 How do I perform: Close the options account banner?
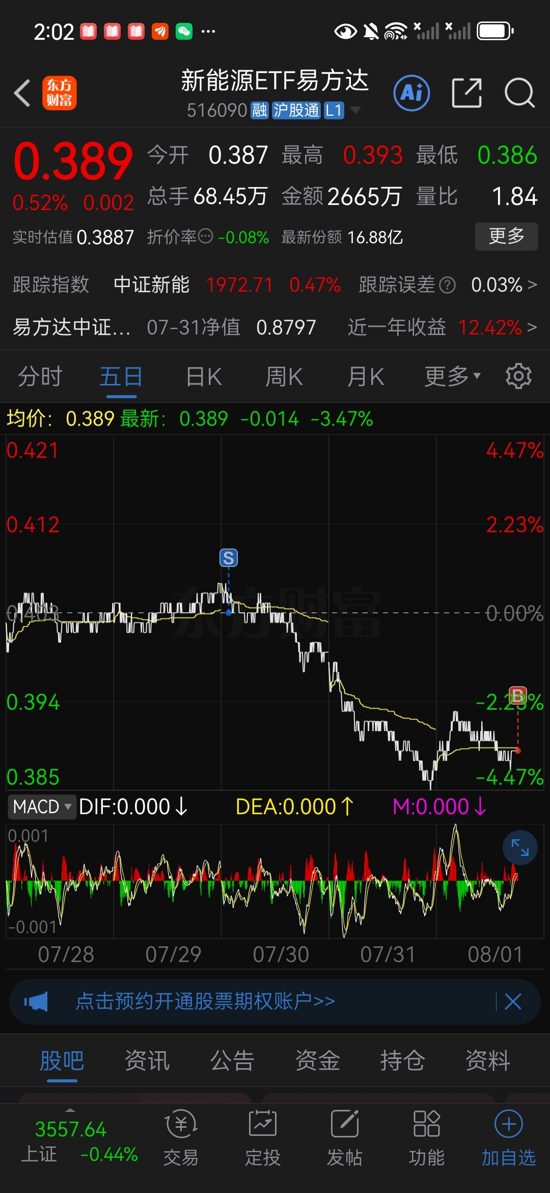513,1001
